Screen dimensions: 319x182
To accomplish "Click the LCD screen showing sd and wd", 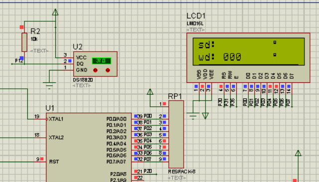I will 248,52.
